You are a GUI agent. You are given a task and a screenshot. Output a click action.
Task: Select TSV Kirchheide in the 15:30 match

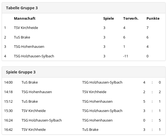coord(34,111)
